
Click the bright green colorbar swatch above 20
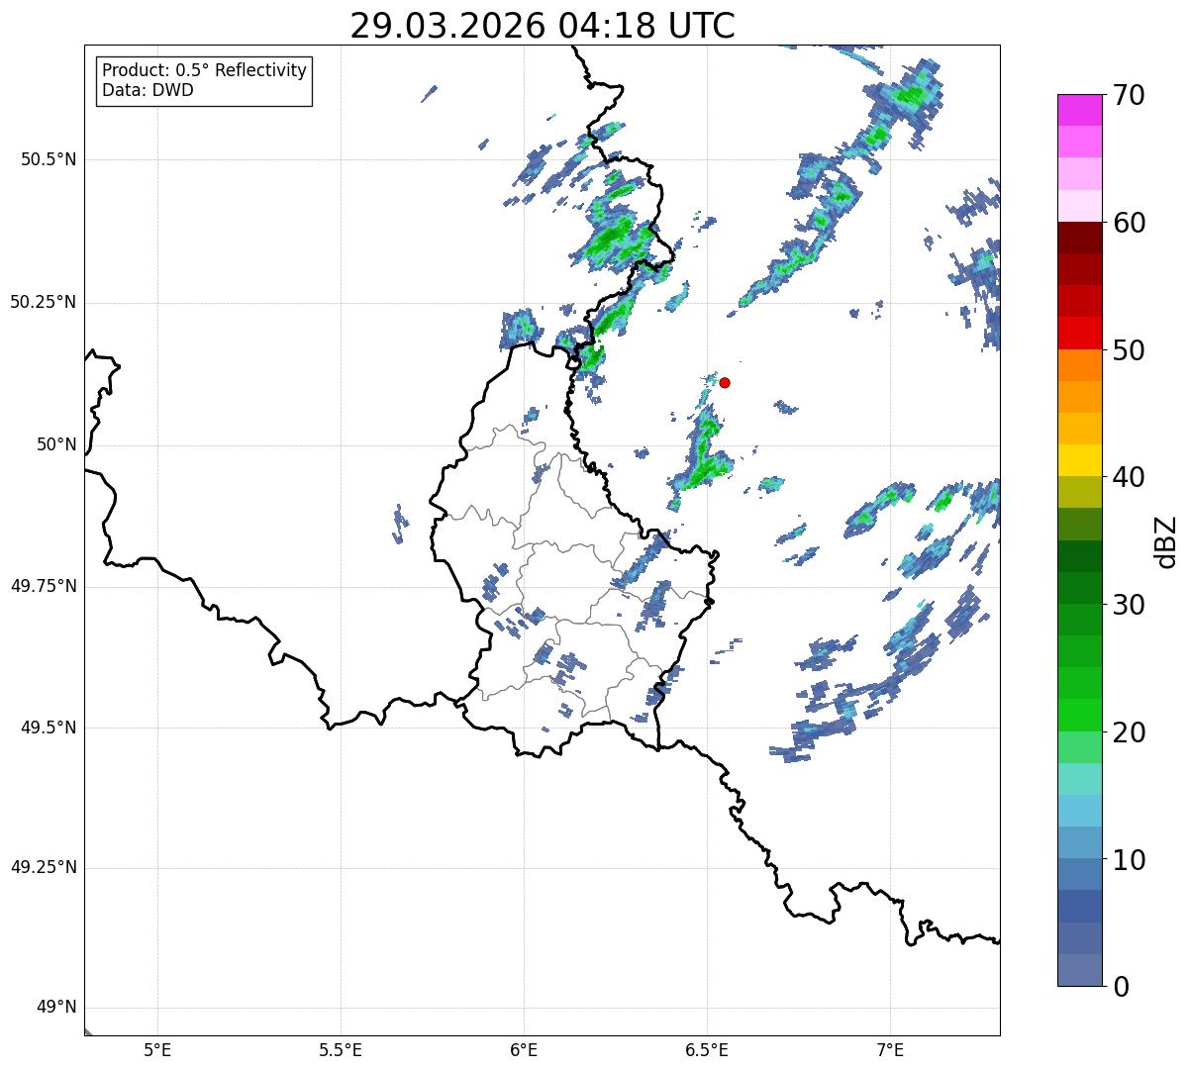[x=1079, y=716]
